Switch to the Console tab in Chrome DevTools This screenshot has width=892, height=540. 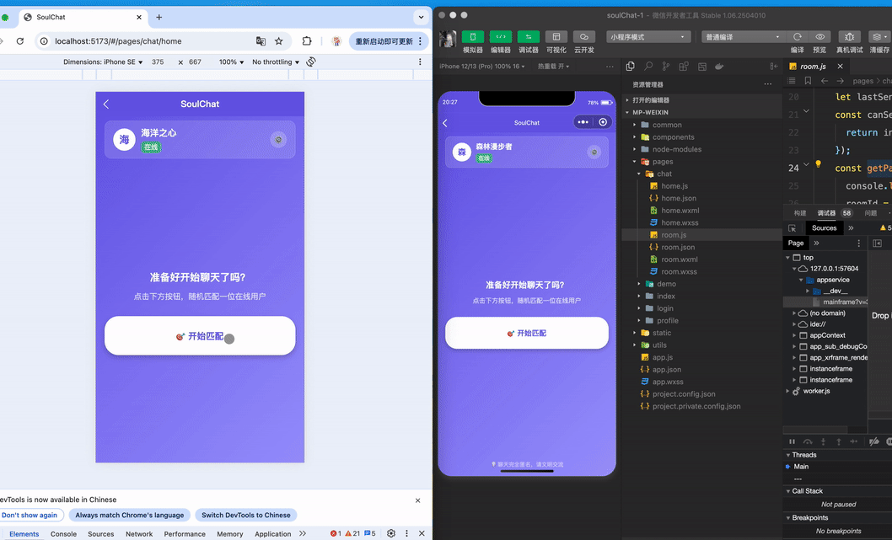tap(63, 534)
